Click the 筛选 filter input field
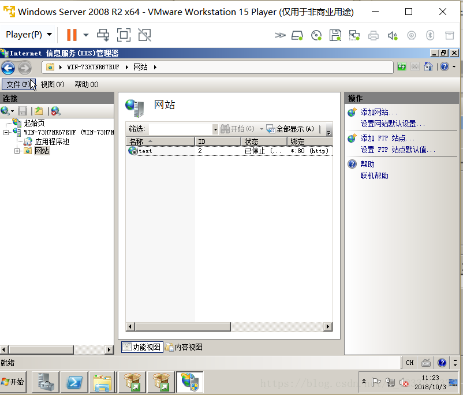463x395 pixels. pos(181,129)
